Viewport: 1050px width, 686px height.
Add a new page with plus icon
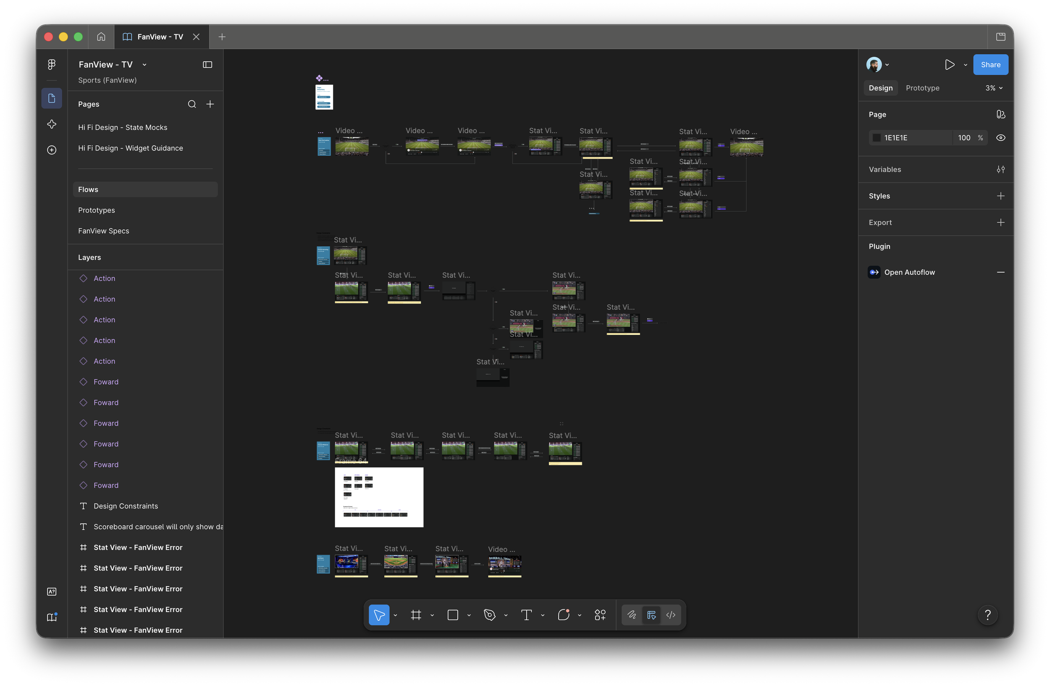(210, 104)
